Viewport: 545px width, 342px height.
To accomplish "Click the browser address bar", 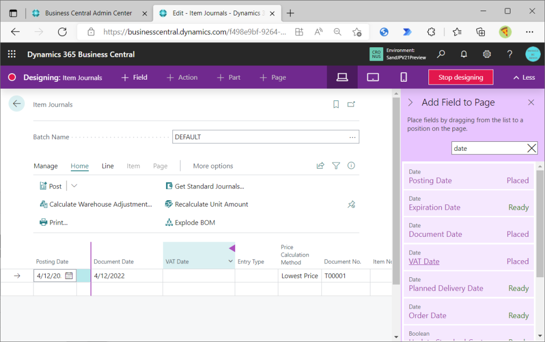I will [x=195, y=32].
